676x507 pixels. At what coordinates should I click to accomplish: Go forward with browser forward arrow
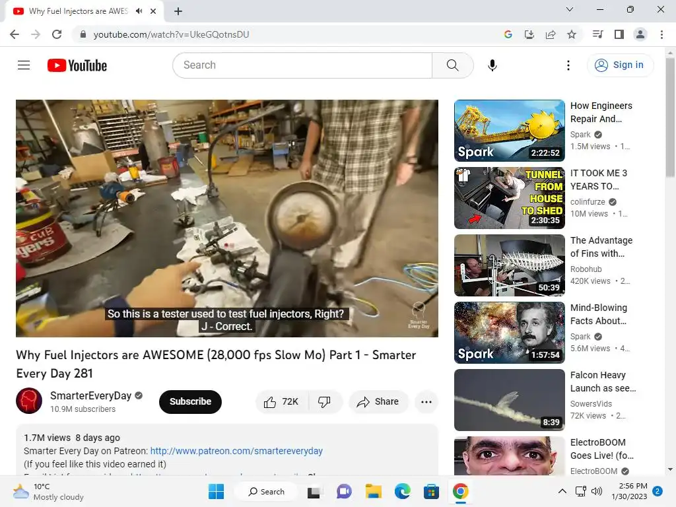click(36, 34)
